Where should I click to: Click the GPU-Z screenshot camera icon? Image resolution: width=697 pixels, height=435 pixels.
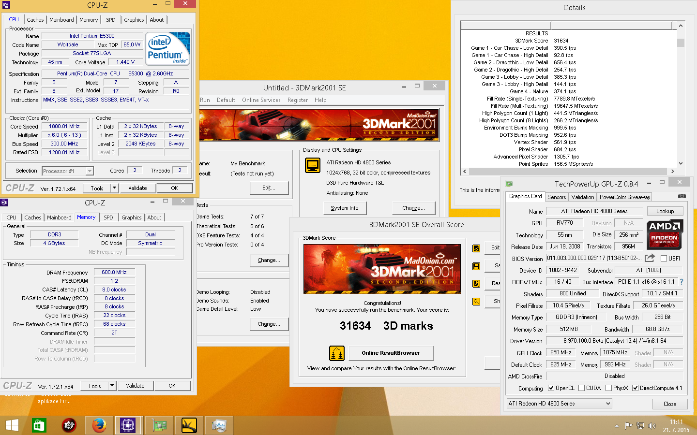click(x=682, y=196)
